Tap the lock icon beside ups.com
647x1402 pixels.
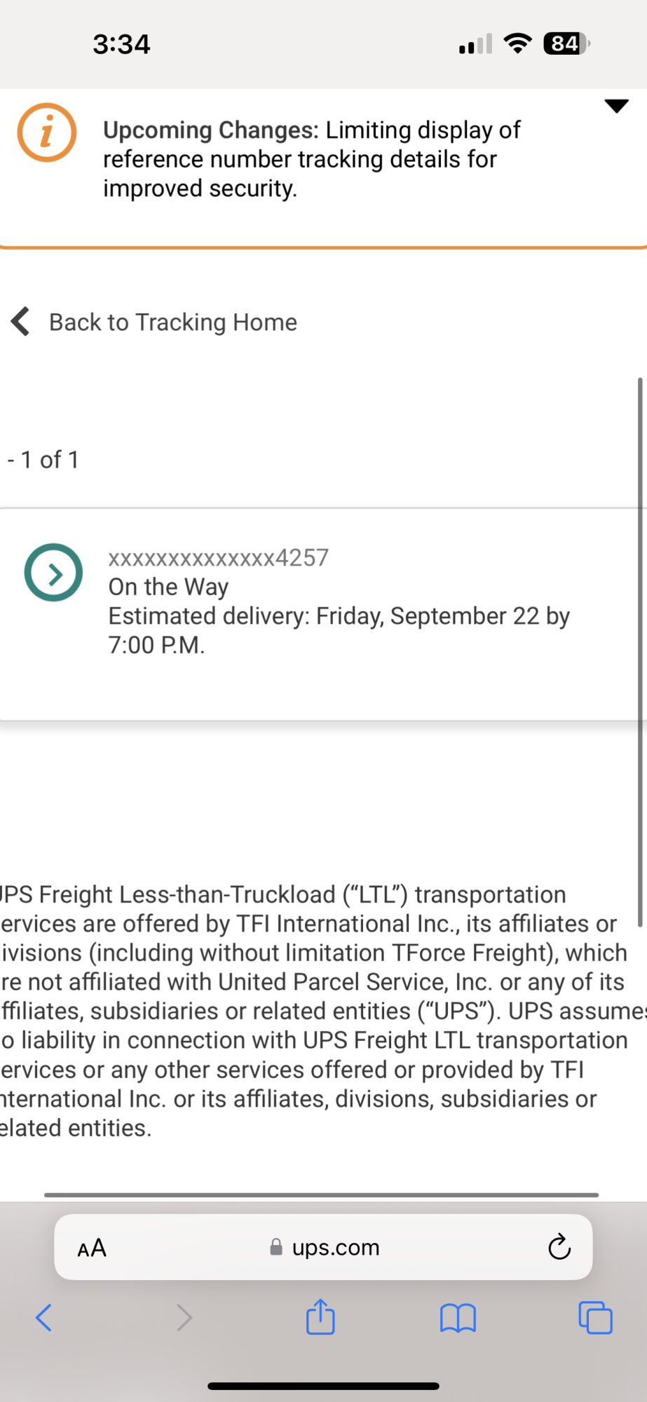tap(276, 1247)
